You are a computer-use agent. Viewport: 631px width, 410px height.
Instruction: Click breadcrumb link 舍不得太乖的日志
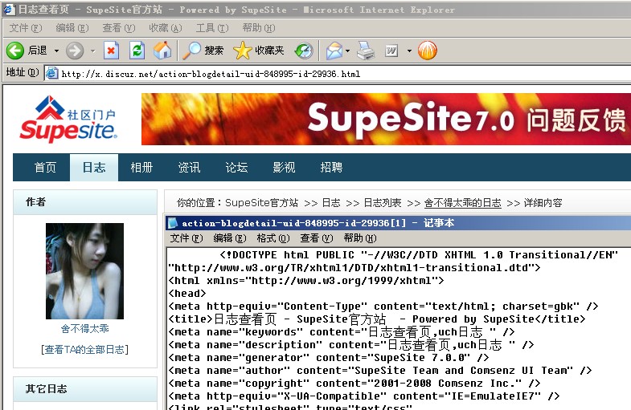tap(463, 203)
